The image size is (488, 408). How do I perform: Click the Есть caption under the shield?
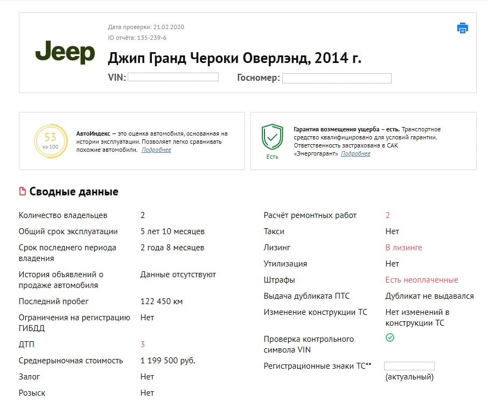(273, 157)
